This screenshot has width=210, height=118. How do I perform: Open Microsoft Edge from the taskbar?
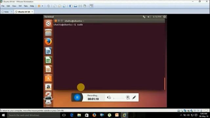tap(72, 115)
